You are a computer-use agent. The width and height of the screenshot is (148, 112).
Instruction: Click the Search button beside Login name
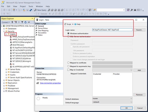click(x=139, y=30)
